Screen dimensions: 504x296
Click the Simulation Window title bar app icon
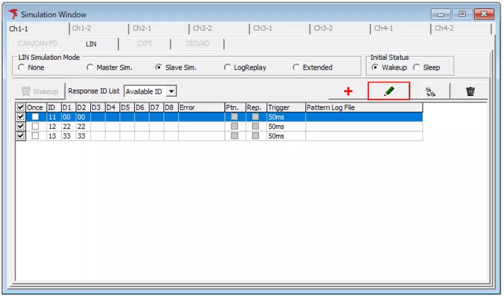coord(13,14)
